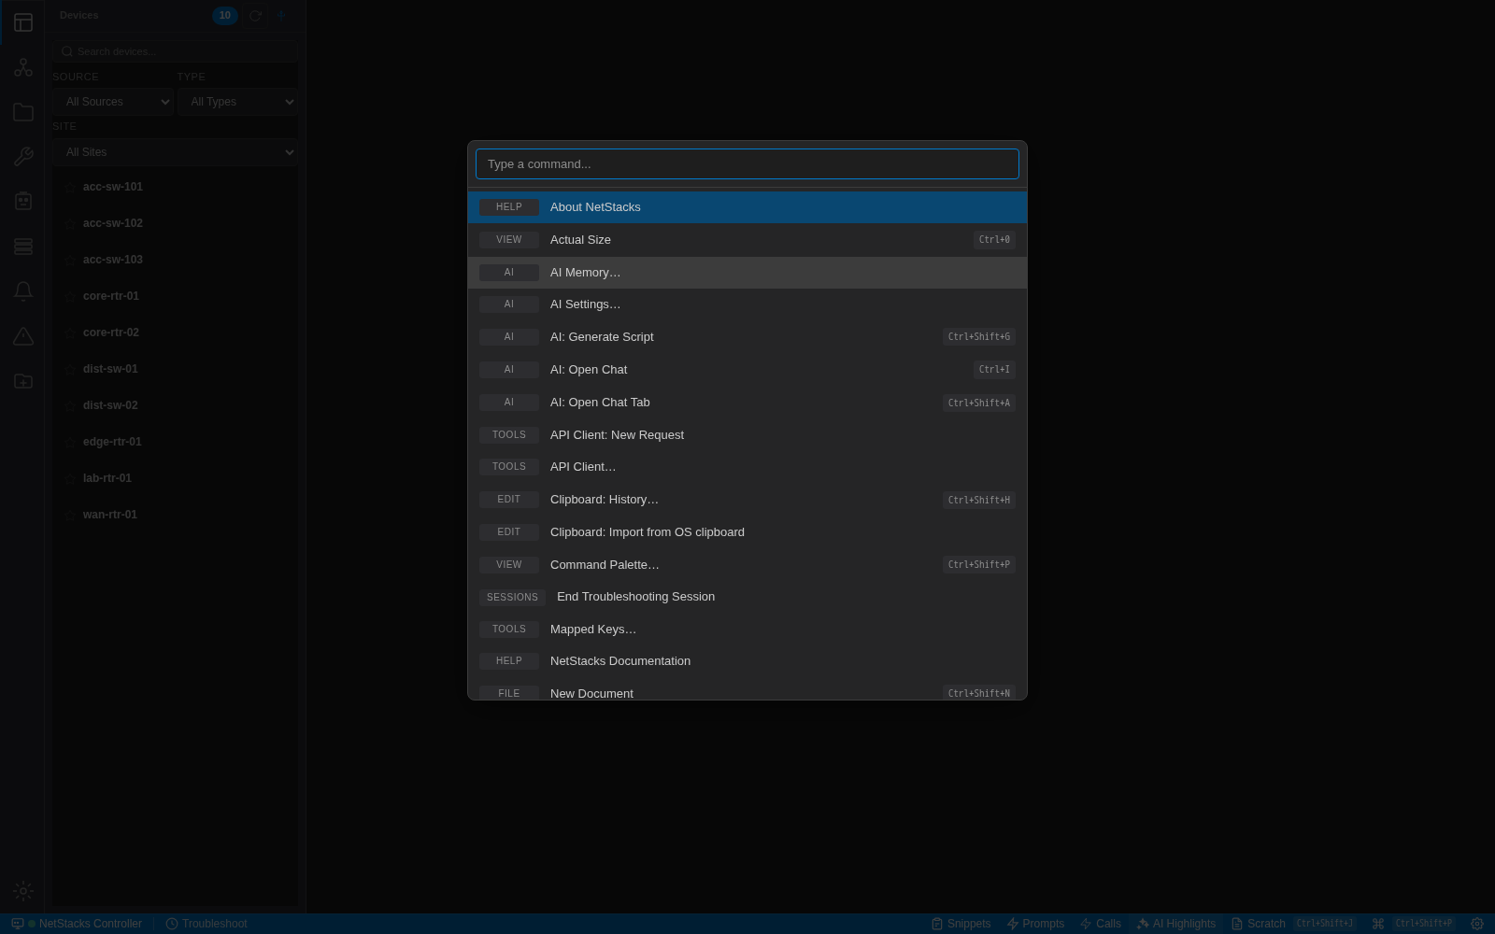Choose Mapped Keys… command
Screen dimensions: 1495x934
pos(747,630)
